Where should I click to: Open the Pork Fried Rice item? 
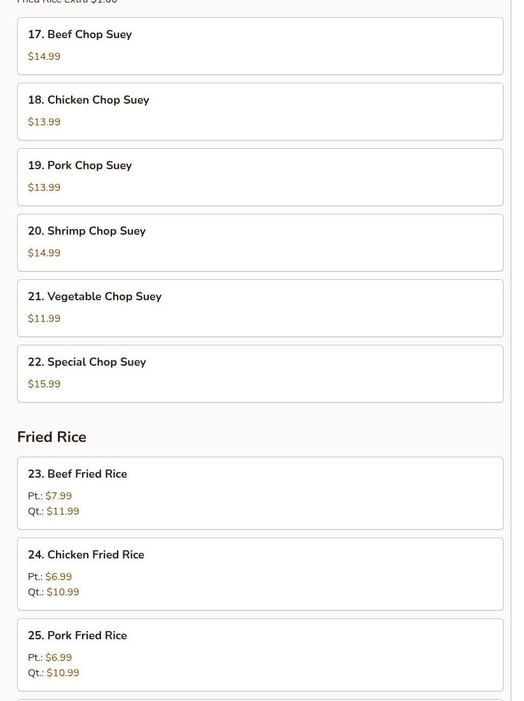[260, 655]
